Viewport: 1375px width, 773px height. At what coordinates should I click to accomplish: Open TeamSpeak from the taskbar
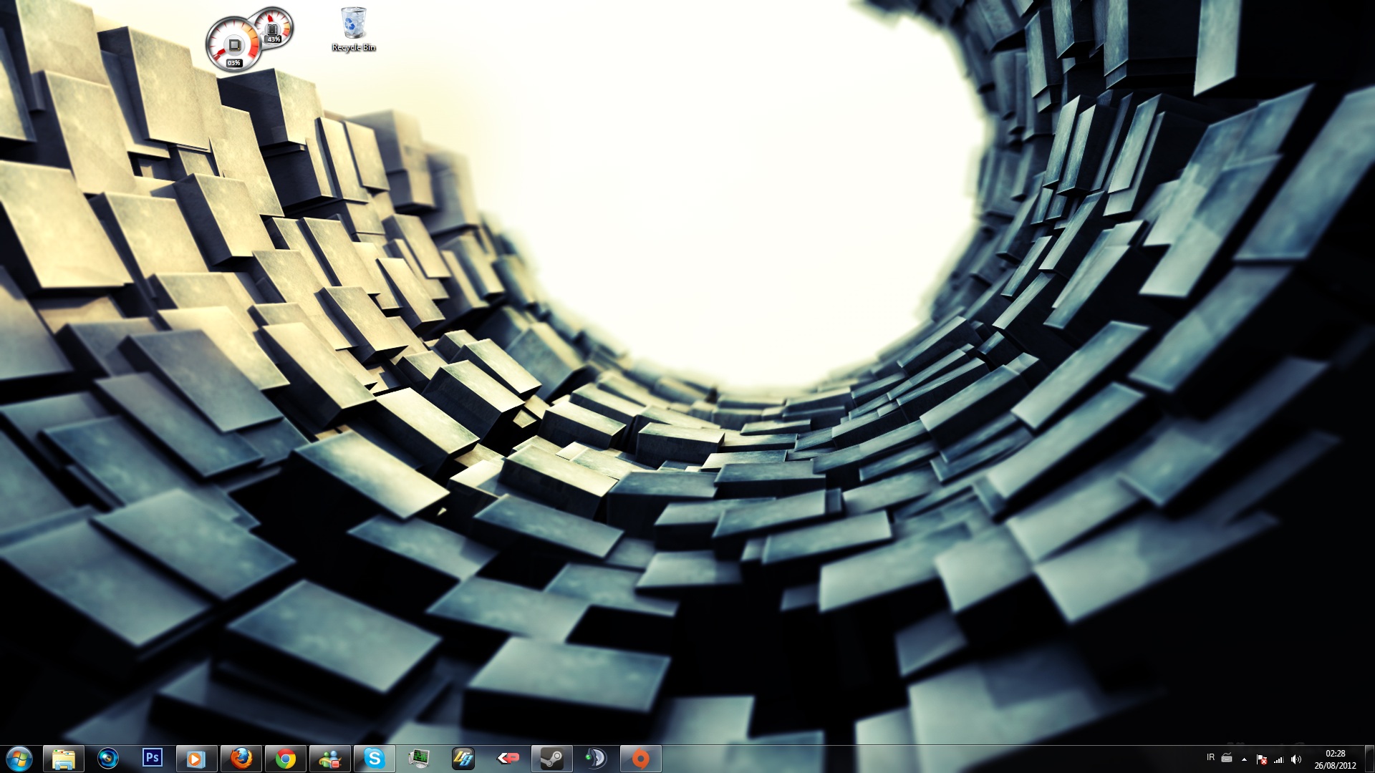click(x=596, y=758)
